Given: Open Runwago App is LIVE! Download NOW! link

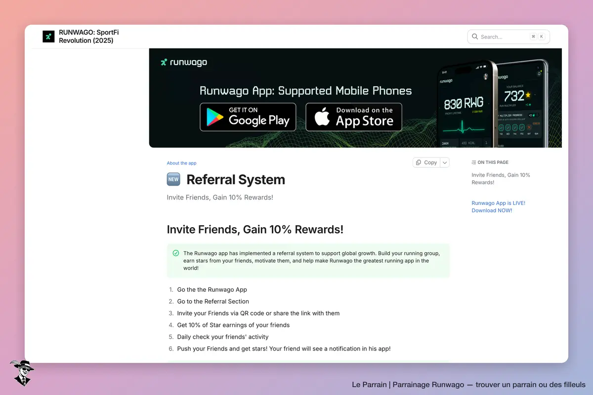Looking at the screenshot, I should tap(498, 206).
